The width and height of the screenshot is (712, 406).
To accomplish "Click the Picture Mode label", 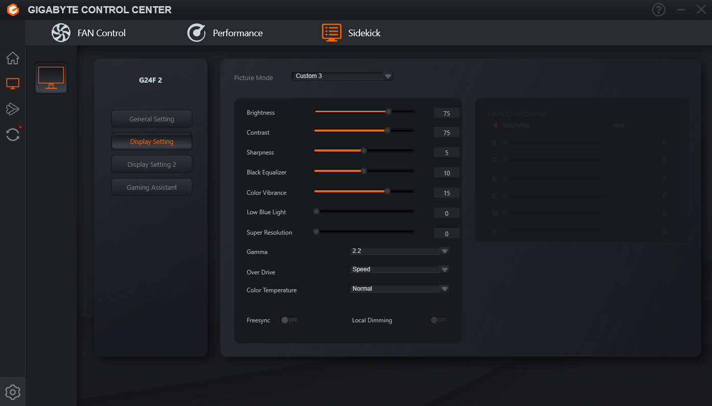I will [253, 78].
